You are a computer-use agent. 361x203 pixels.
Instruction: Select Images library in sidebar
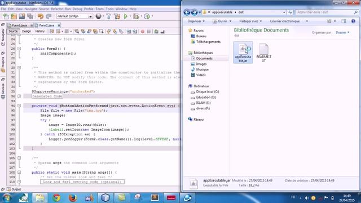(201, 64)
